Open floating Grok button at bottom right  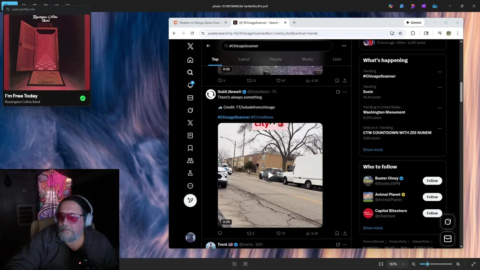(x=448, y=222)
